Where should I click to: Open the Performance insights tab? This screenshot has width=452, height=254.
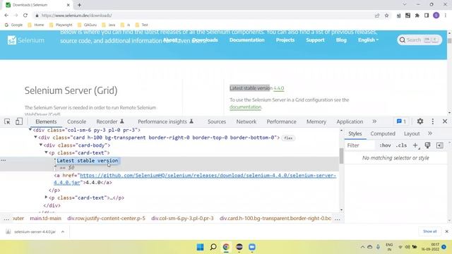point(165,121)
